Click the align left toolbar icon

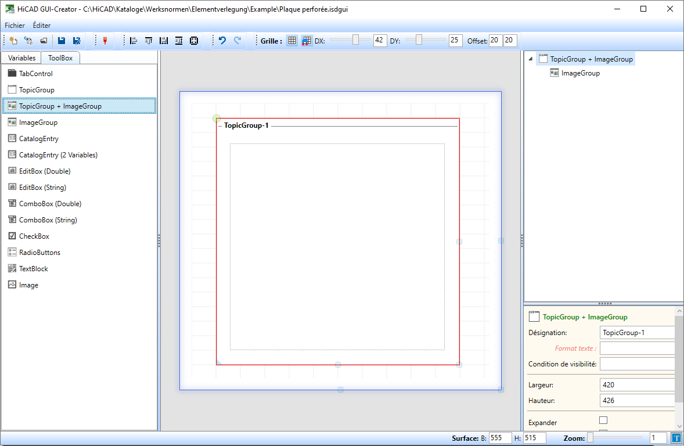pyautogui.click(x=134, y=41)
